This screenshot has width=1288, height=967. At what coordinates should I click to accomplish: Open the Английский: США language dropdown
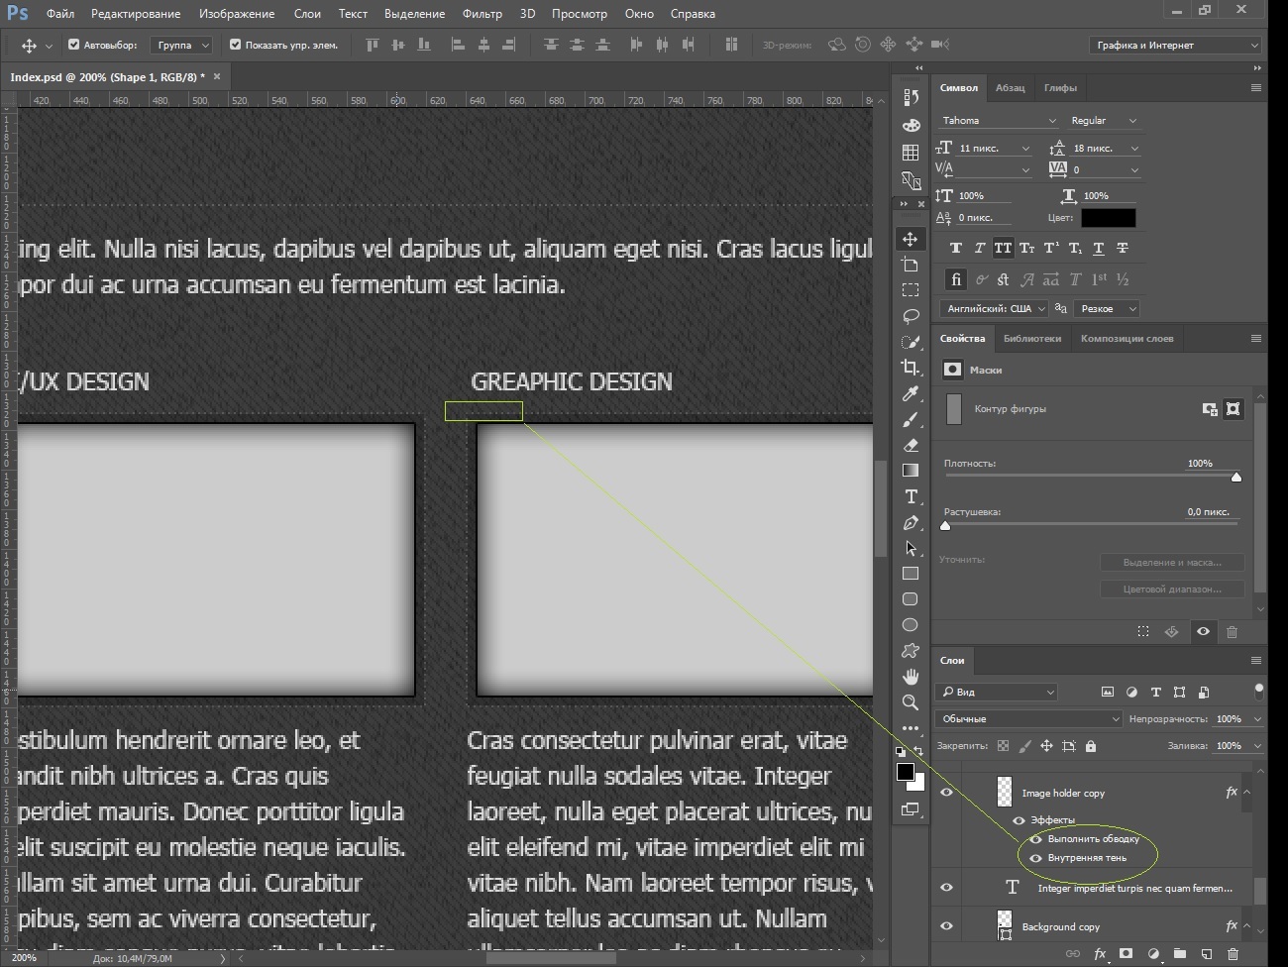[x=994, y=309]
